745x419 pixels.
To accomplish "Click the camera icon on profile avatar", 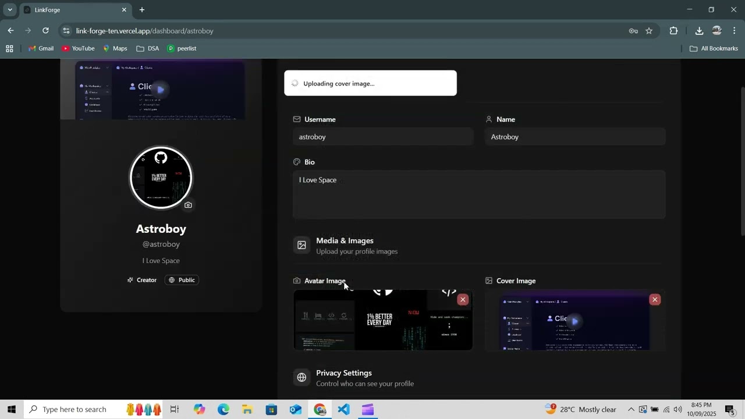I will click(x=188, y=205).
